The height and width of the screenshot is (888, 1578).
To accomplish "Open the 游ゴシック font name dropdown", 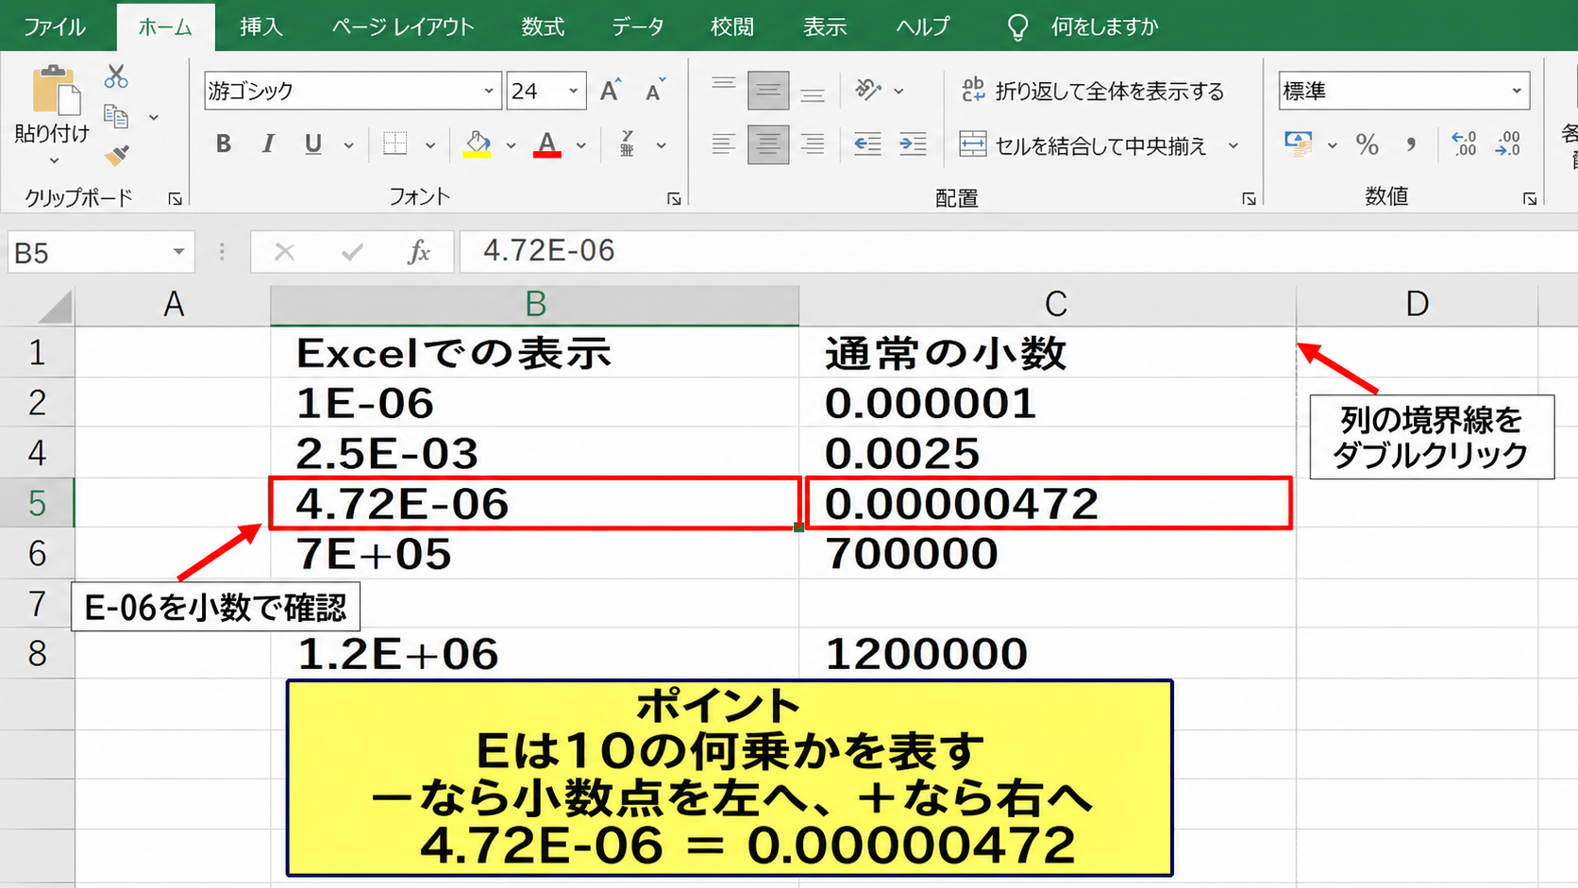I will coord(489,92).
